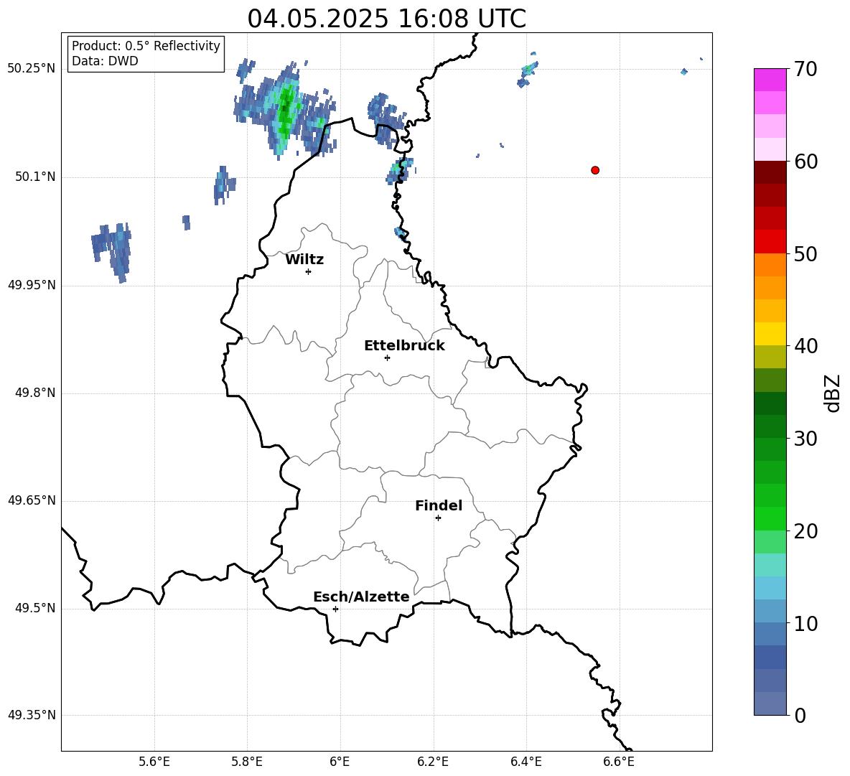850x776 pixels.
Task: Click the 20 tick on the colorbar
Action: [x=805, y=531]
